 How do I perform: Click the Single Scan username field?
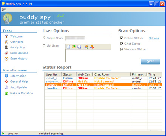[x=88, y=38]
